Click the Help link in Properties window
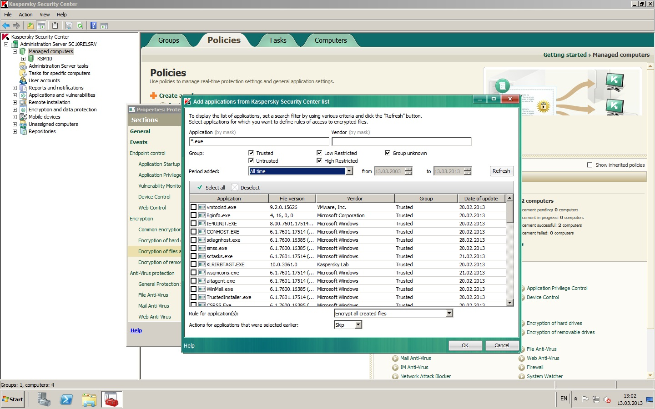This screenshot has width=655, height=409. coord(136,330)
